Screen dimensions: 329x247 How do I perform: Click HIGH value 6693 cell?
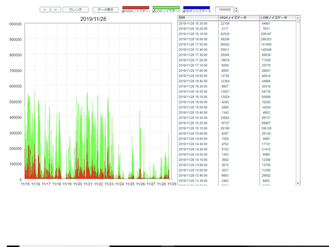(239, 175)
